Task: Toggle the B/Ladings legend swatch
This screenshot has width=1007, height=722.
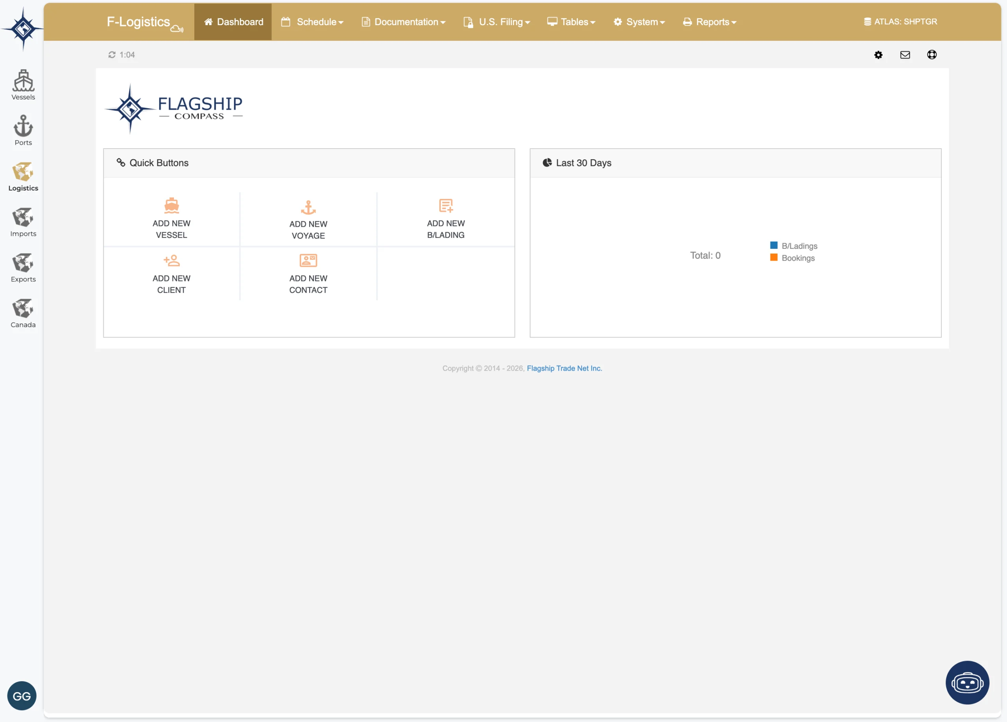Action: click(x=773, y=245)
